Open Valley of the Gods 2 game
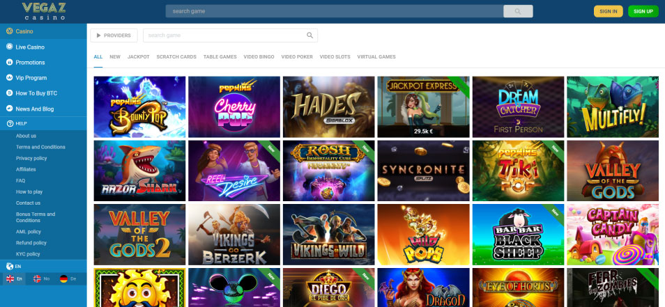 pyautogui.click(x=139, y=235)
